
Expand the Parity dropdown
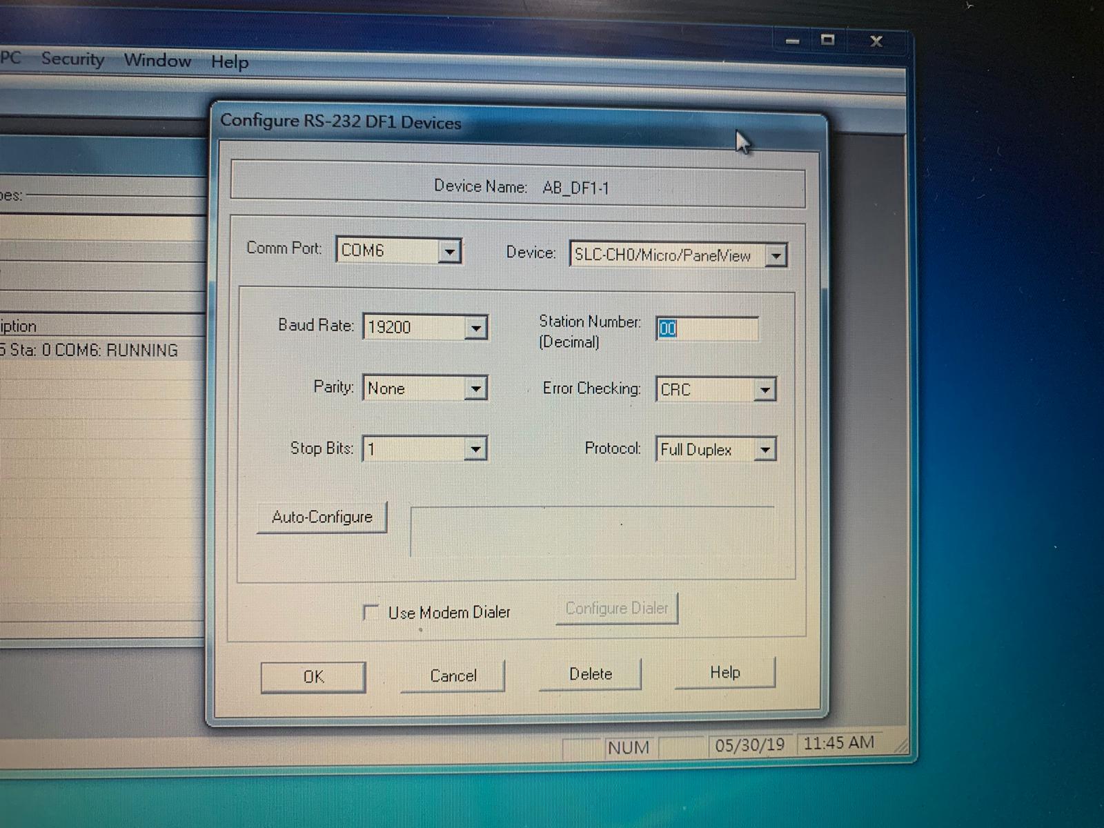point(475,389)
